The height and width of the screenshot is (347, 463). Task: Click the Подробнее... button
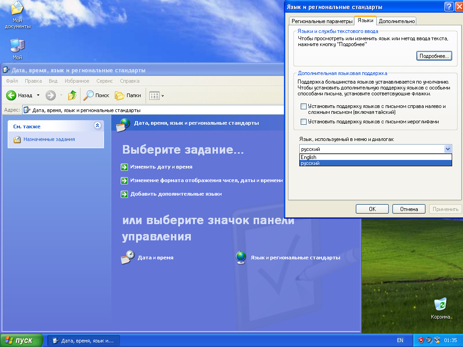pos(434,56)
